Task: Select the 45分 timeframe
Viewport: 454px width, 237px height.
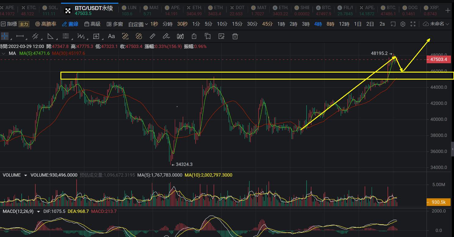Action: (x=267, y=24)
